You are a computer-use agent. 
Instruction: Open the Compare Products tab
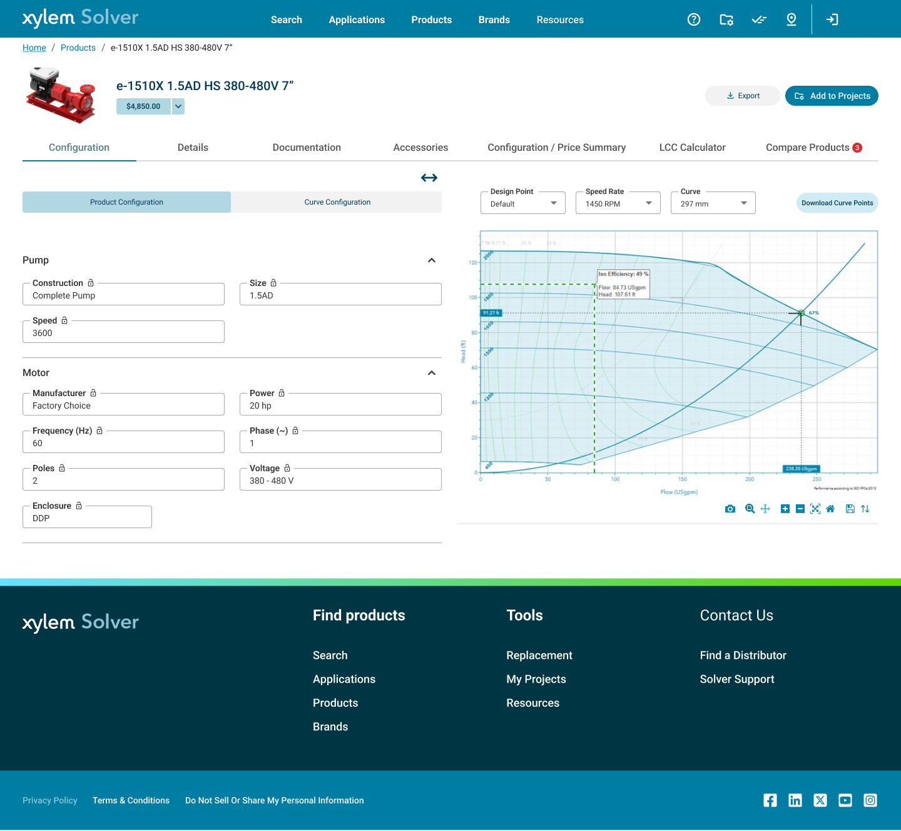point(808,147)
